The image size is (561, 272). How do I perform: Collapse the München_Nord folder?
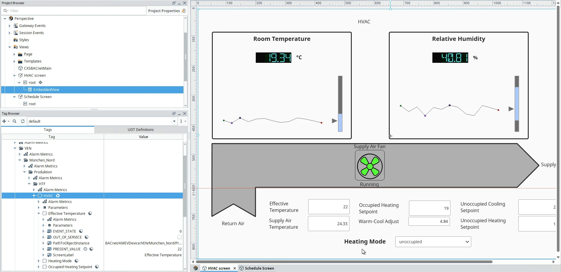click(x=20, y=160)
